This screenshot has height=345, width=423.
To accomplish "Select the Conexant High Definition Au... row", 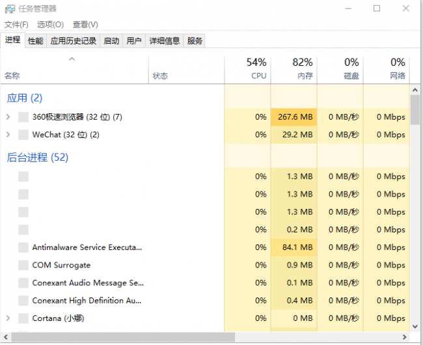I will [205, 301].
